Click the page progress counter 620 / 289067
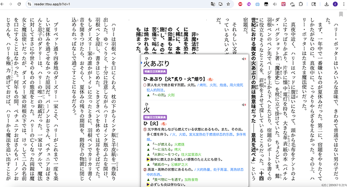Screen dimensions: 347x187 tap(330, 185)
